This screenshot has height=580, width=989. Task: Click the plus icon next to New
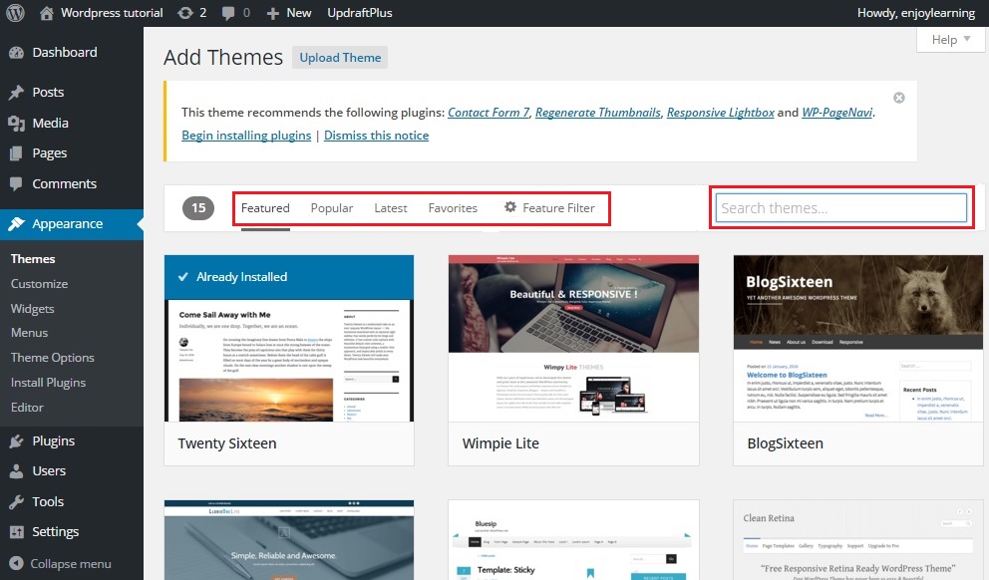[272, 13]
